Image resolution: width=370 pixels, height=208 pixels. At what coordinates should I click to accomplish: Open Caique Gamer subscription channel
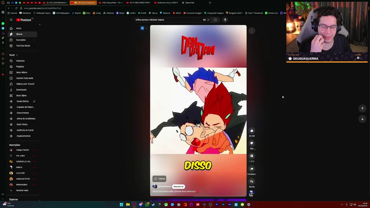coord(23,150)
